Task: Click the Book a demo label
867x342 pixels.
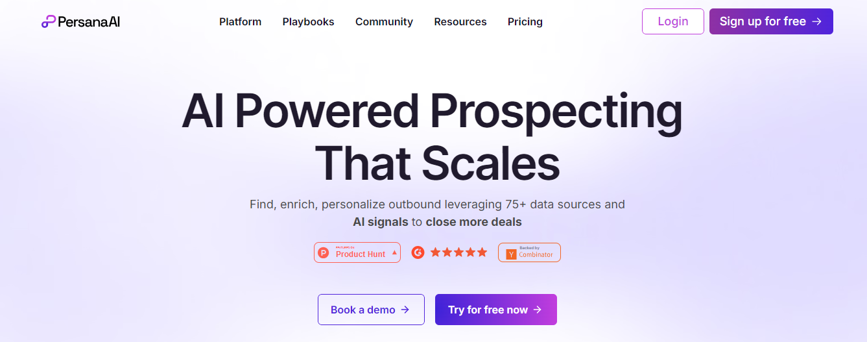Action: [362, 310]
